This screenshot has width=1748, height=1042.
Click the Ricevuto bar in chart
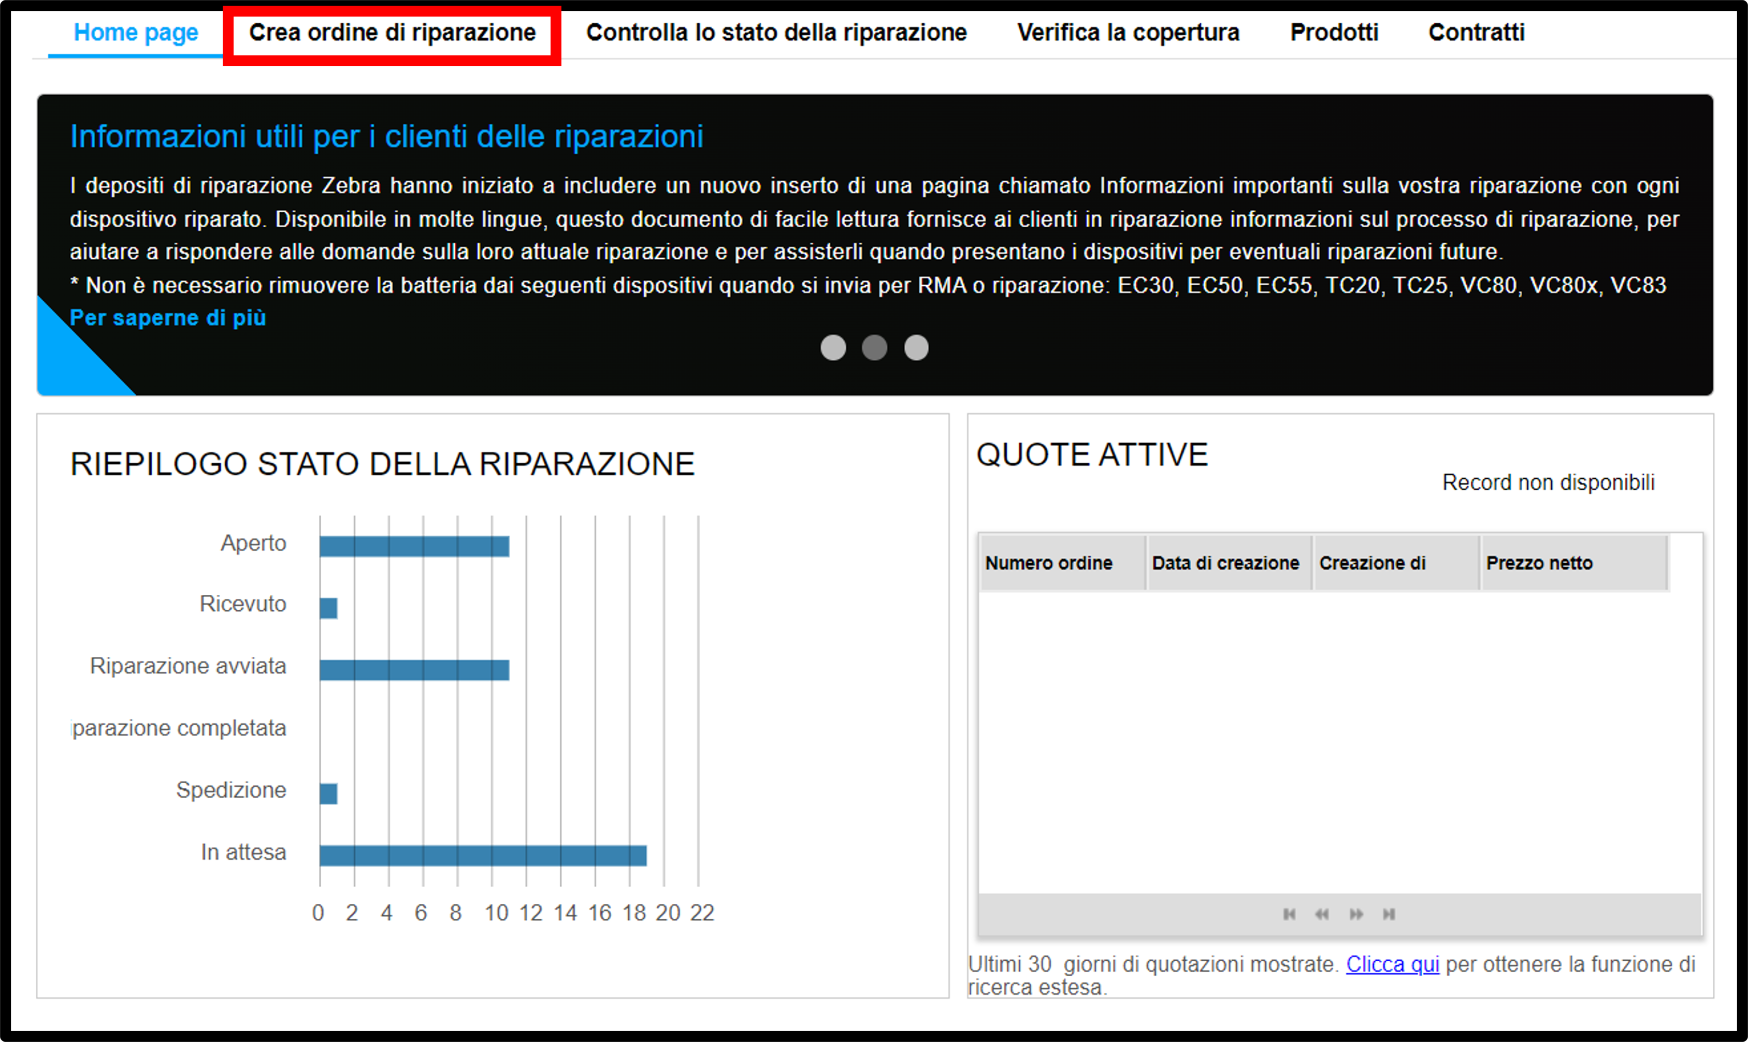(x=329, y=608)
